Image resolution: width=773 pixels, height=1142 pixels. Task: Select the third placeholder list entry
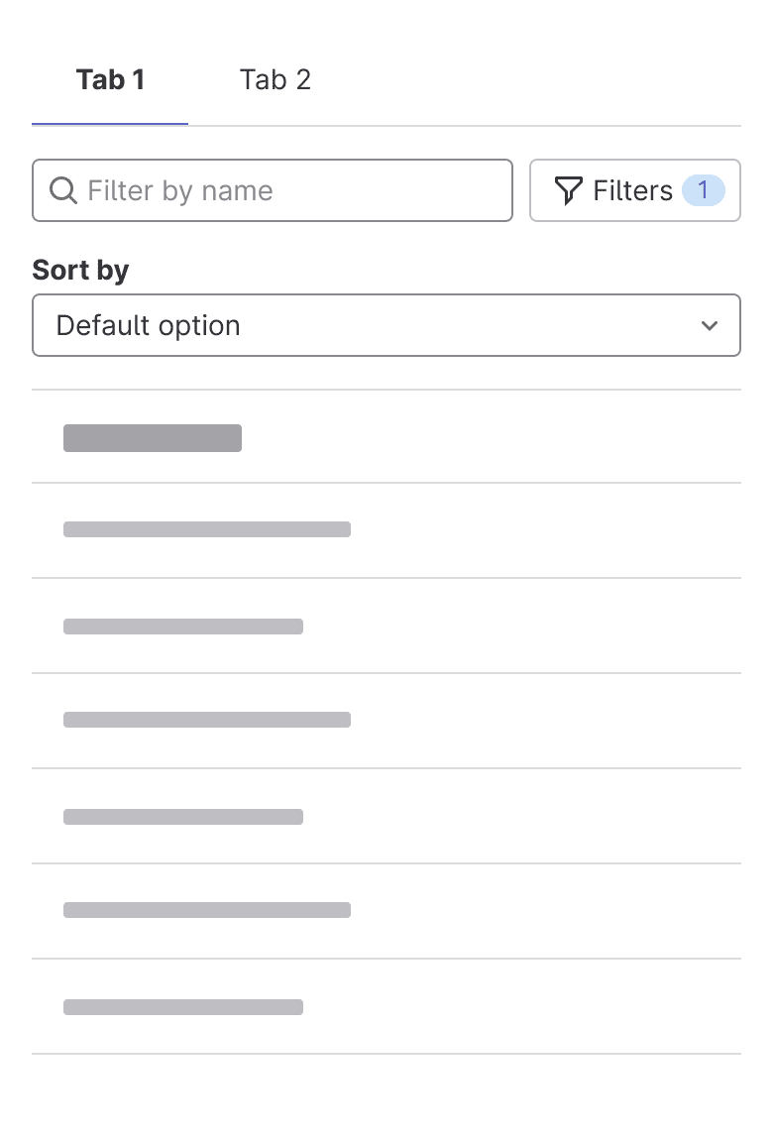click(x=386, y=626)
